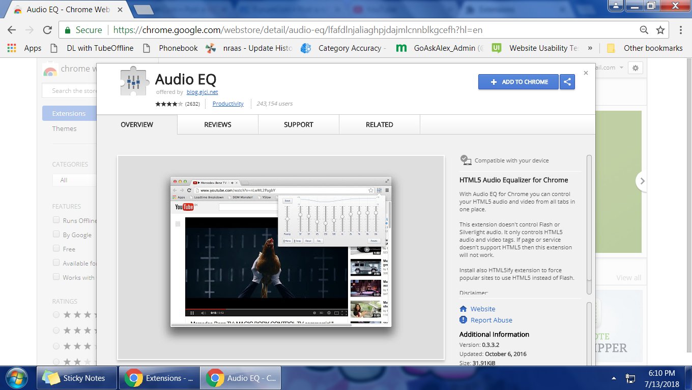Select the two-star rating radio button
Screen dimensions: 692x390
coord(56,362)
